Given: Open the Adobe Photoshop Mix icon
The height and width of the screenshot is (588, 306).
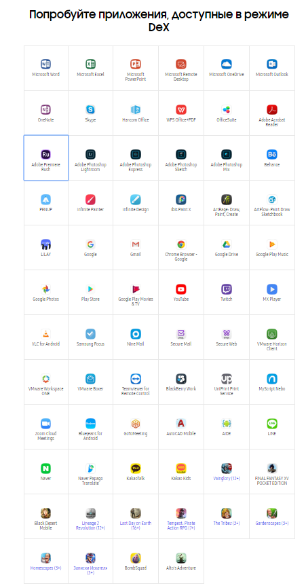Looking at the screenshot, I should click(226, 155).
